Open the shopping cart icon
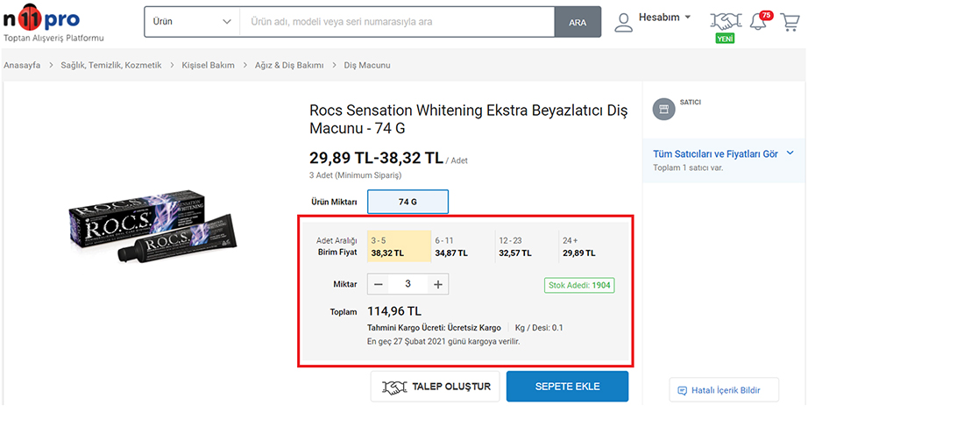Viewport: 964px width, 434px height. pos(790,22)
